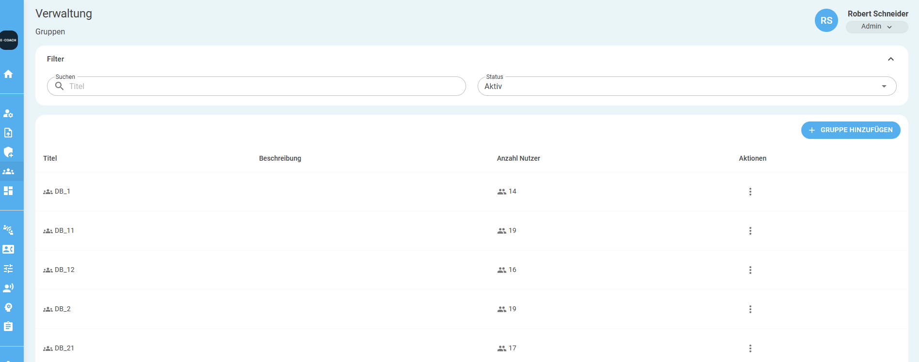Click user count 19 in DB_11 row
The height and width of the screenshot is (362, 919).
(513, 230)
